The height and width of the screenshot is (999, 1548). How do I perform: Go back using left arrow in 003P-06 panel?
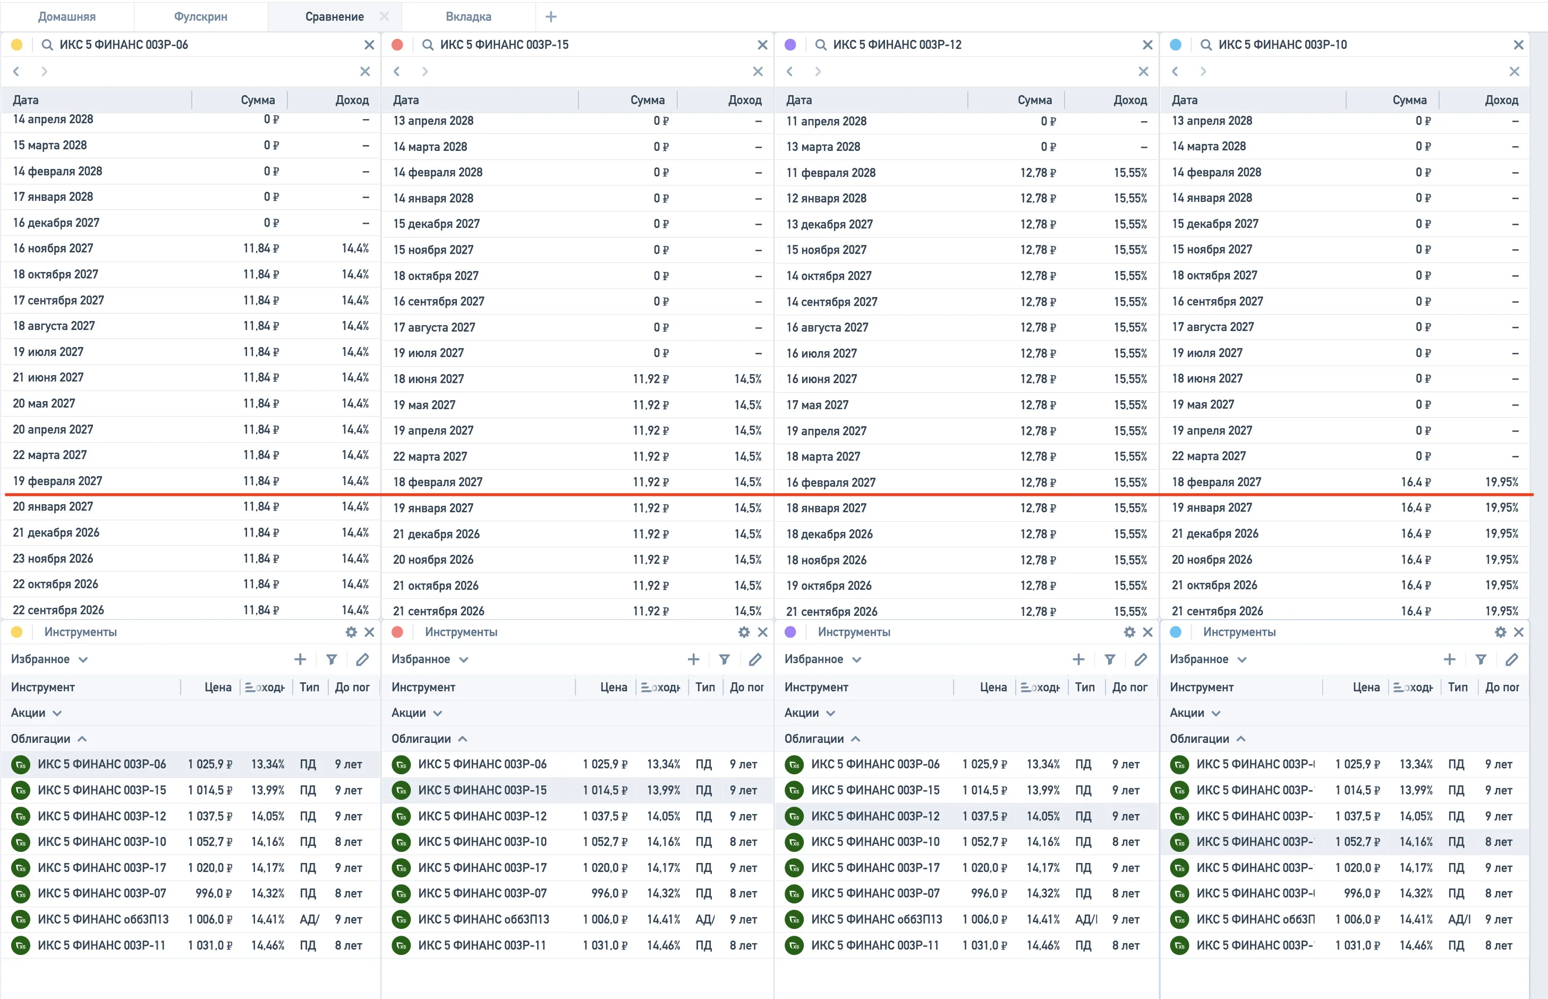click(16, 71)
